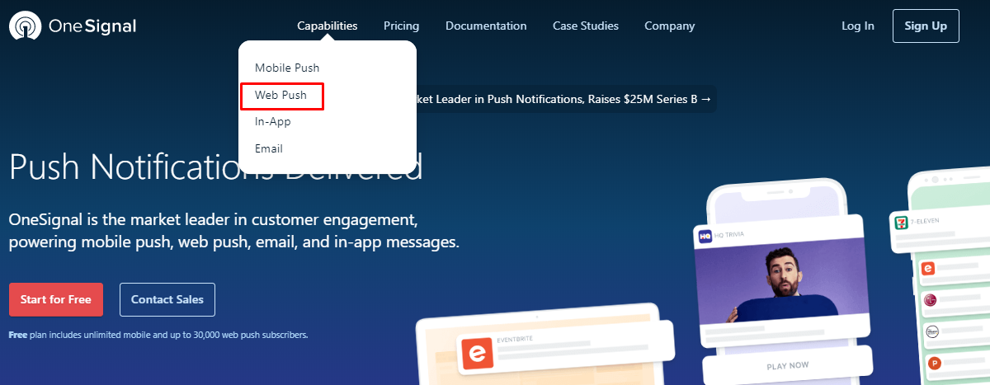Screen dimensions: 990x385
Task: Click PLAY NOW in the phone mockup
Action: click(787, 365)
